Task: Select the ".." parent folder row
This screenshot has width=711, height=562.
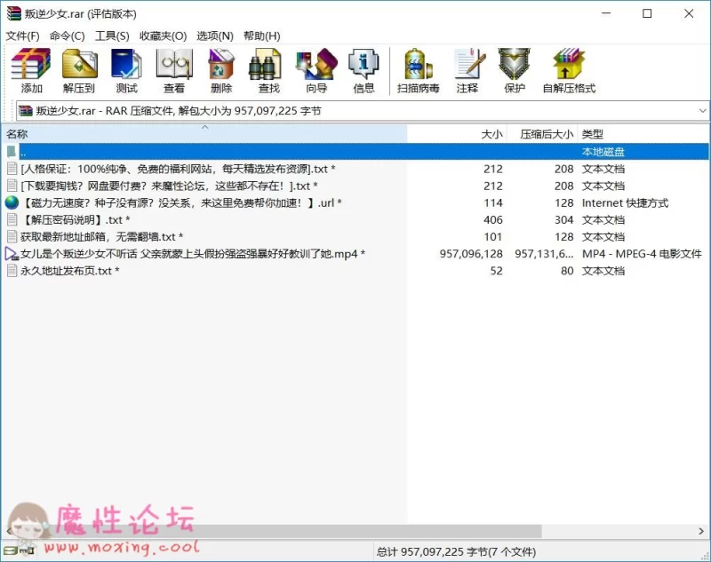Action: click(x=356, y=151)
